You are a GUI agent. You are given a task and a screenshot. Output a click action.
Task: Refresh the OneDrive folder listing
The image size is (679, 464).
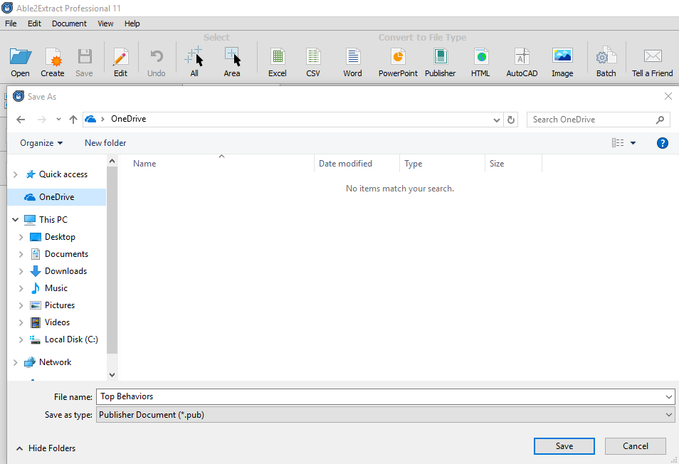[511, 120]
